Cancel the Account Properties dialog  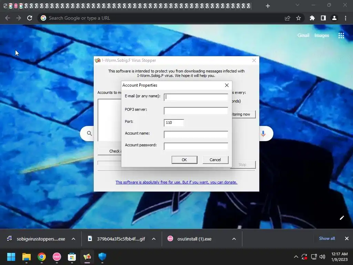tap(215, 160)
